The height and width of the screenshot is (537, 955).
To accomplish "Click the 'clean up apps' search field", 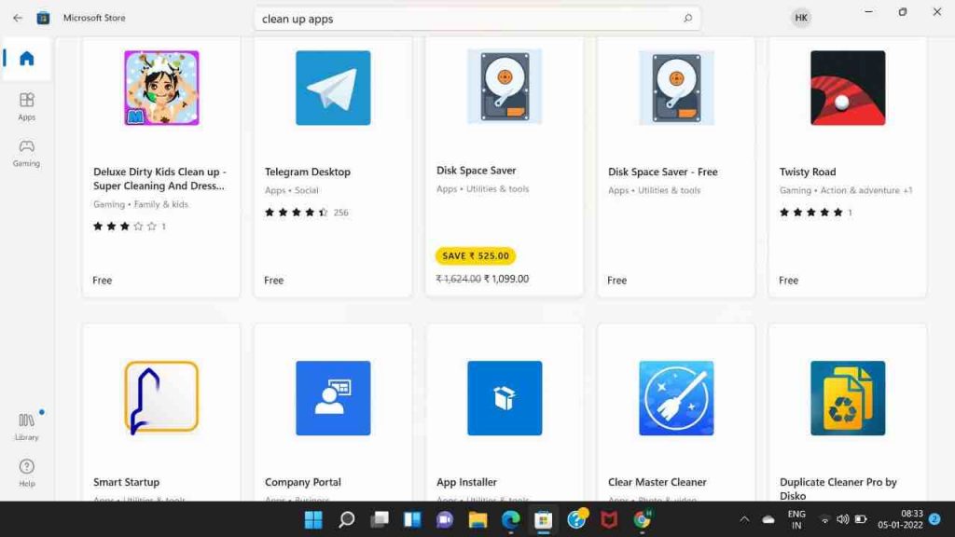I will pyautogui.click(x=477, y=19).
